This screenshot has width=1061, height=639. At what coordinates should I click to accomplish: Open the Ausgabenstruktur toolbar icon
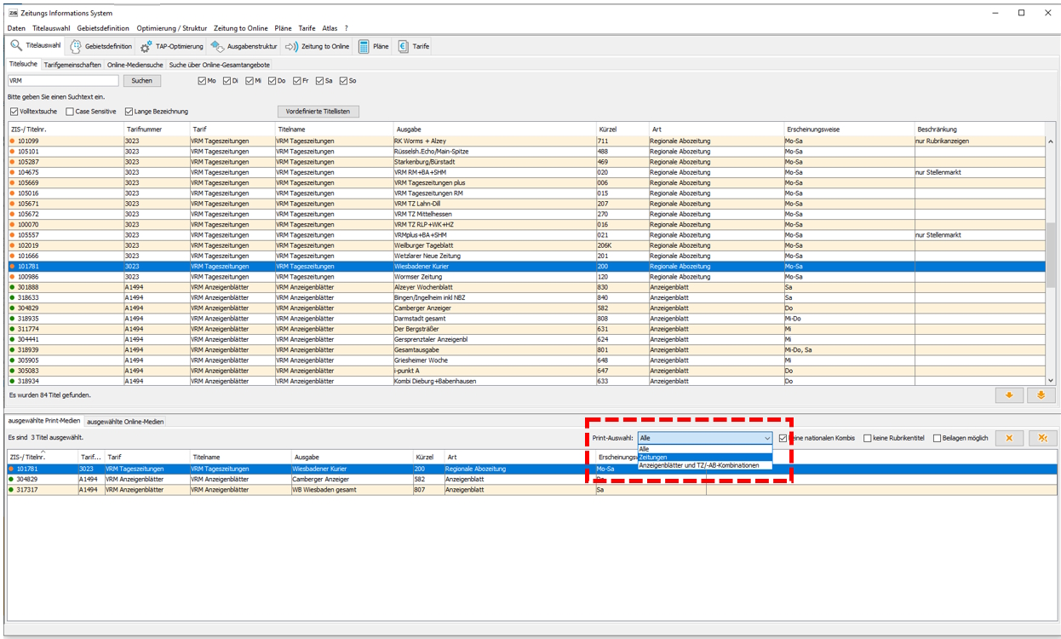(x=217, y=47)
